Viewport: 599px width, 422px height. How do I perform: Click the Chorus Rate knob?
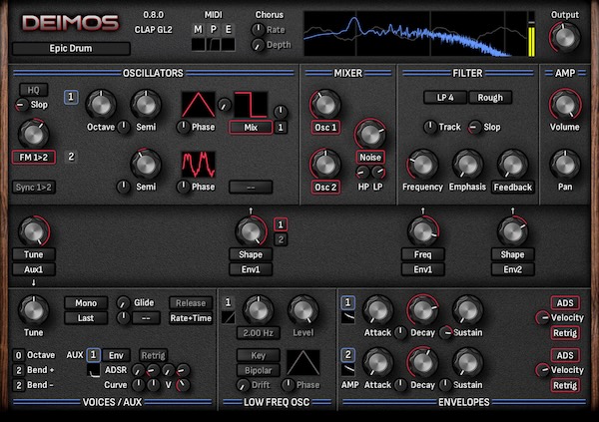[x=259, y=29]
